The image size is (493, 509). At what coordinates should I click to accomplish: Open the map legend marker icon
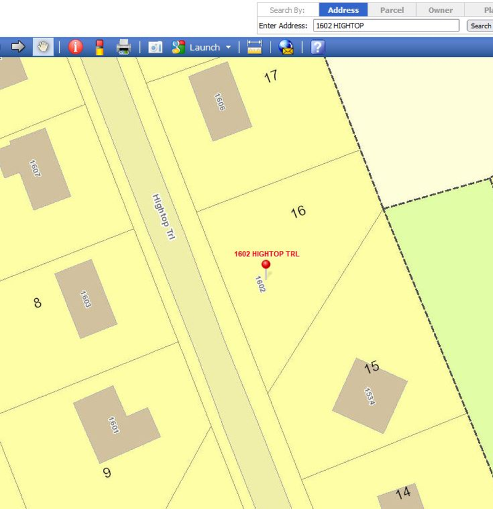pyautogui.click(x=100, y=47)
